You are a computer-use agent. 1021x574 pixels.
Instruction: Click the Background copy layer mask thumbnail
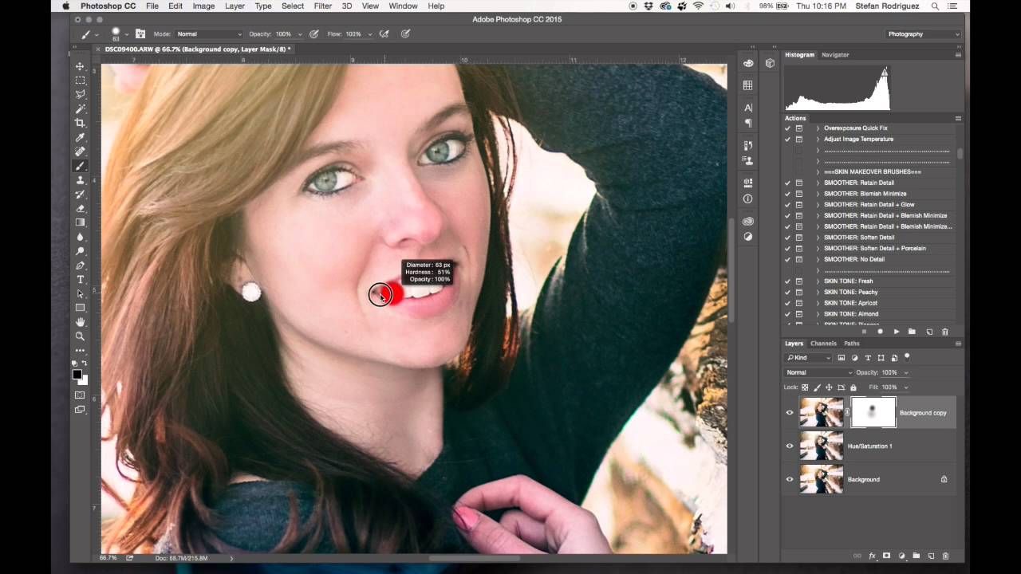[873, 413]
